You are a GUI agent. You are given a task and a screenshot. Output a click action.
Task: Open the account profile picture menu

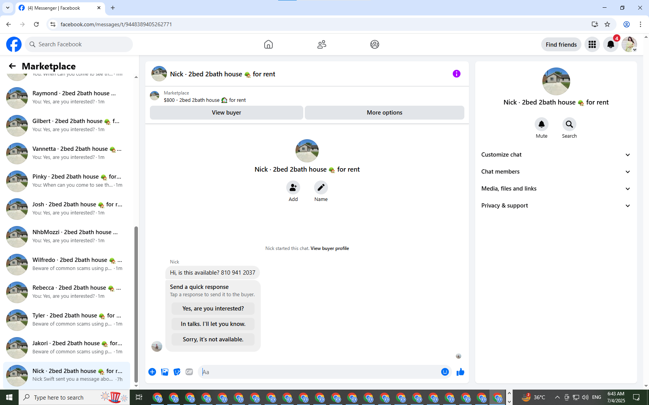pos(629,44)
